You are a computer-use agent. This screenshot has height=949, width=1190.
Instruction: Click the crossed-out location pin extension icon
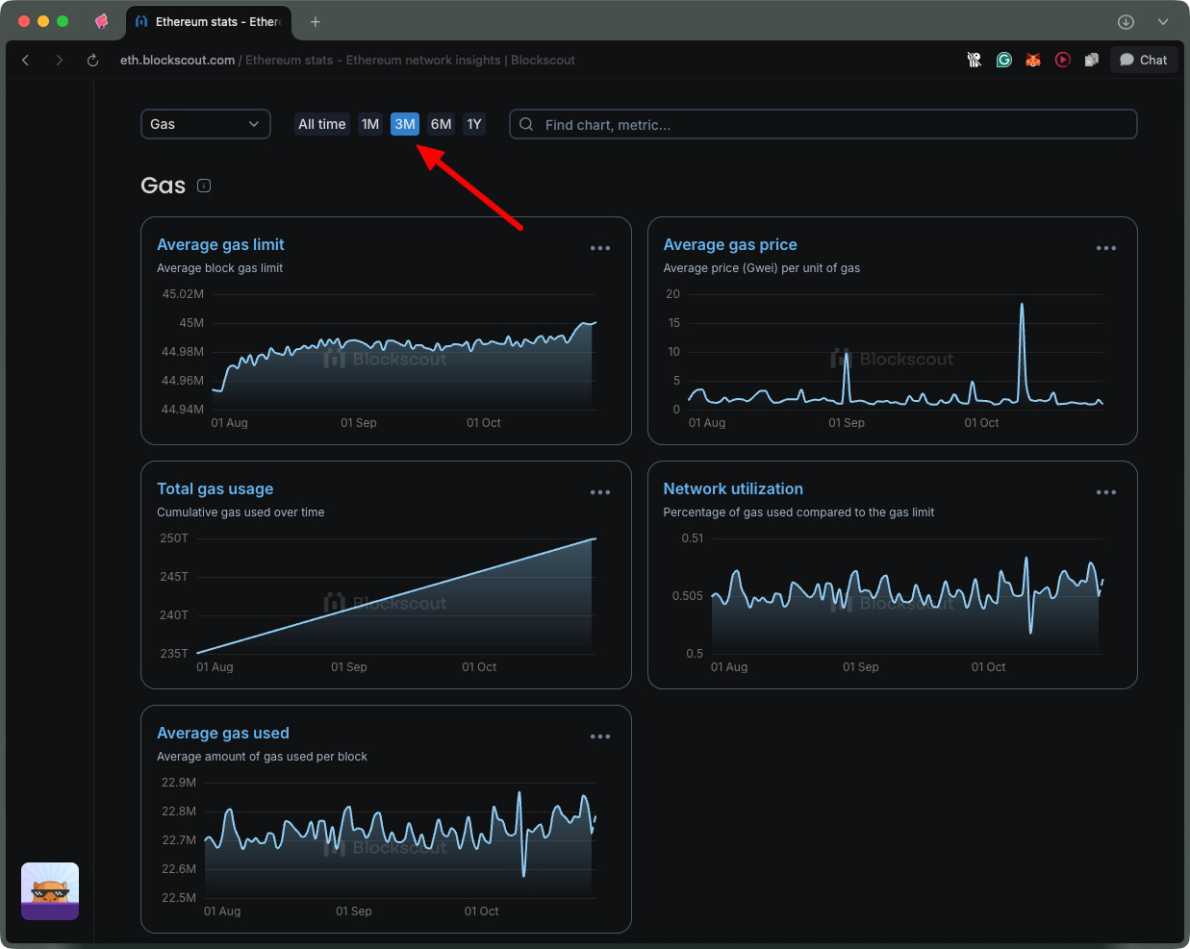tap(974, 60)
